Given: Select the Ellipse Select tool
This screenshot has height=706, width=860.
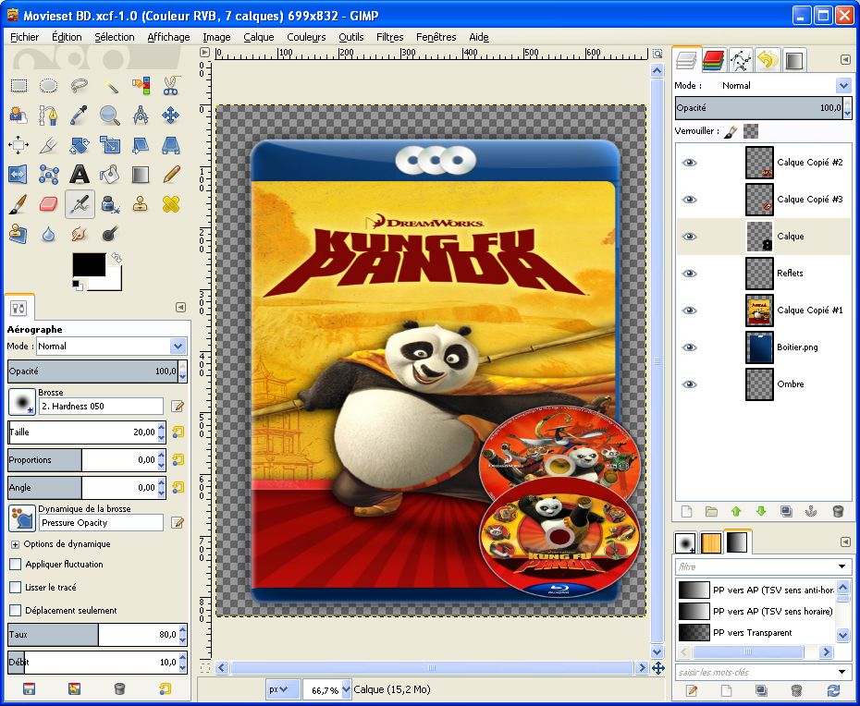Looking at the screenshot, I should pos(49,86).
